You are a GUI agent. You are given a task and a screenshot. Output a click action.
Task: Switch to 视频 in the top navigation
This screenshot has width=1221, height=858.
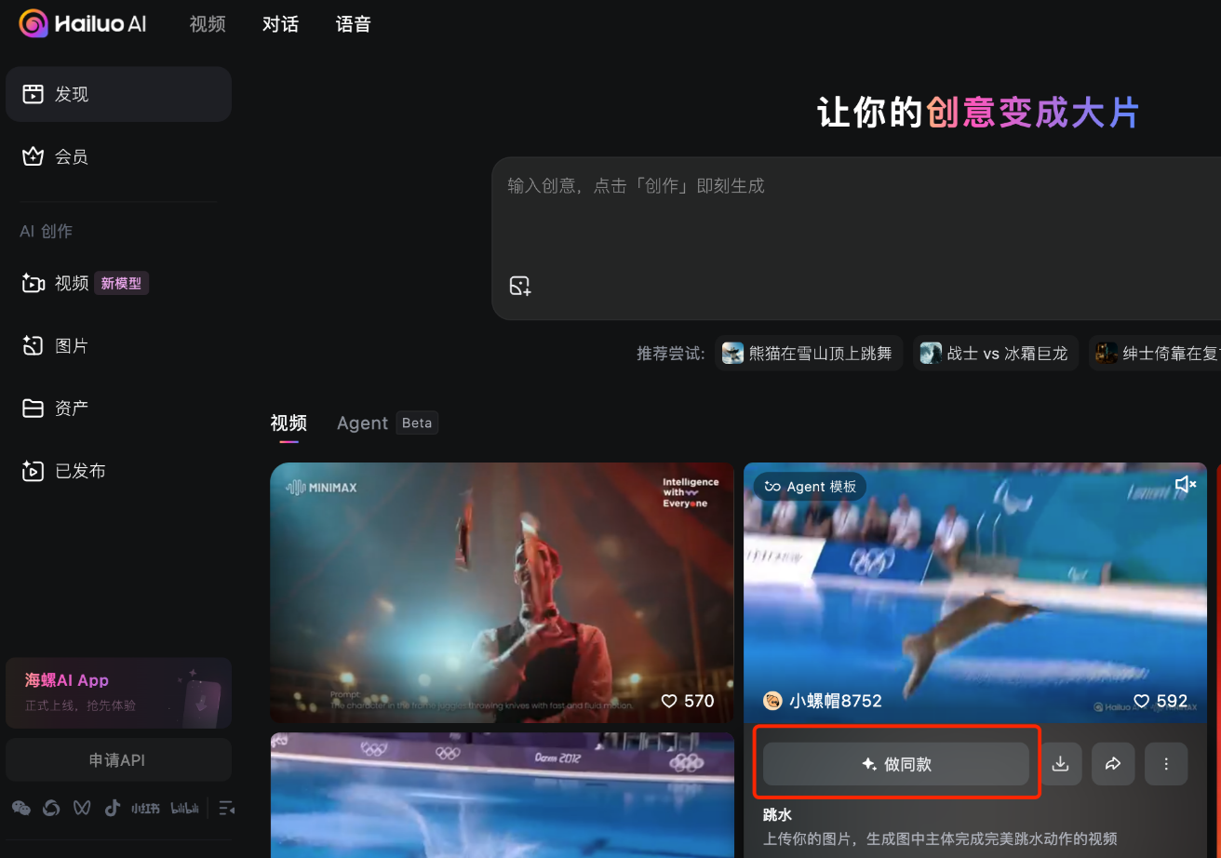208,24
